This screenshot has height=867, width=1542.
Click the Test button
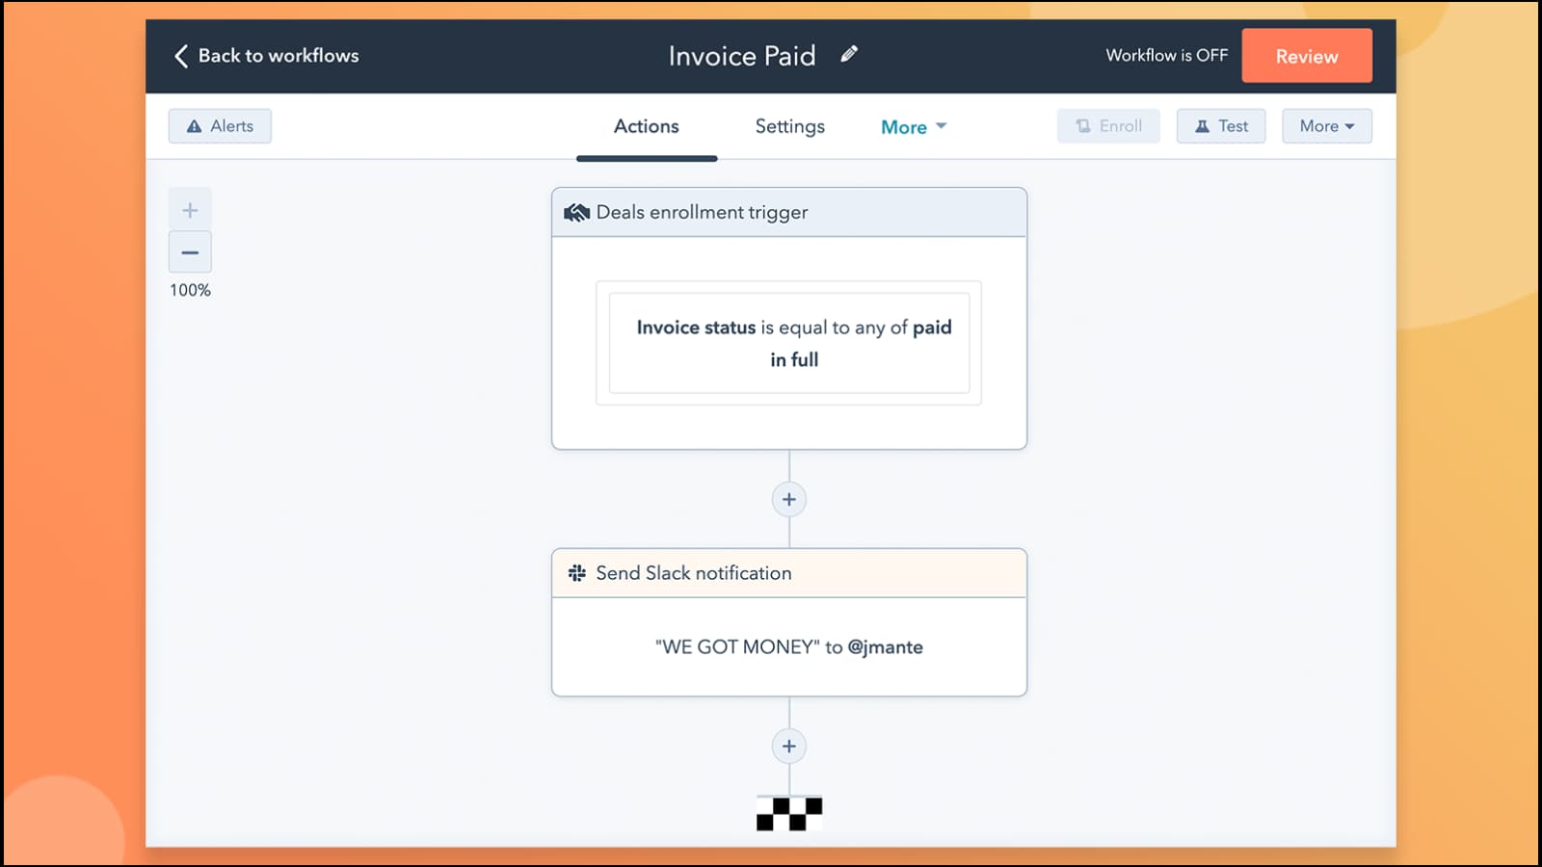1221,125
